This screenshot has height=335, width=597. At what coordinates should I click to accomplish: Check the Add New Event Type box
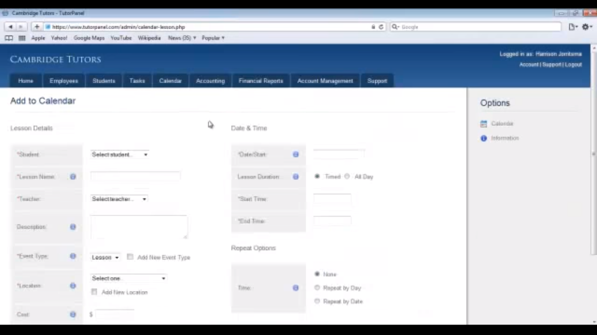coord(130,257)
